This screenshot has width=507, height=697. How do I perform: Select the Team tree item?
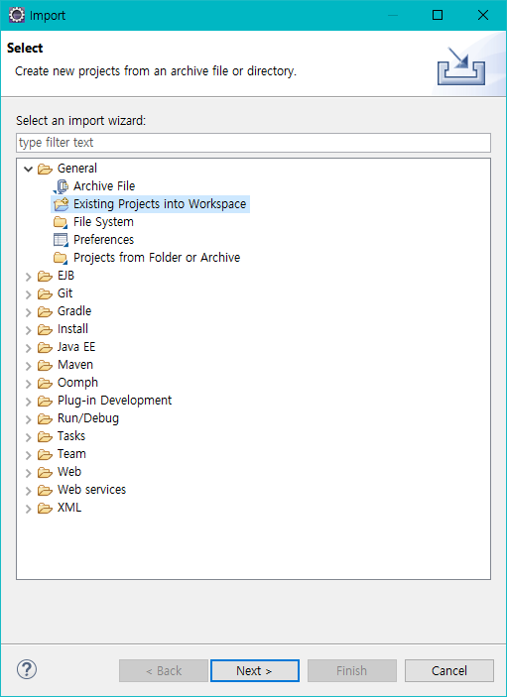tap(71, 454)
